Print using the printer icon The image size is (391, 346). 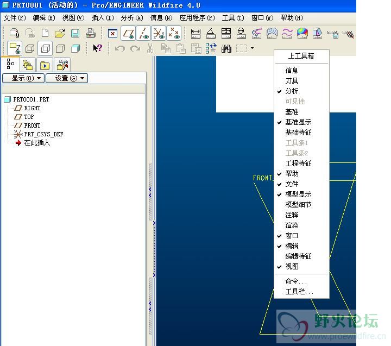coord(90,33)
